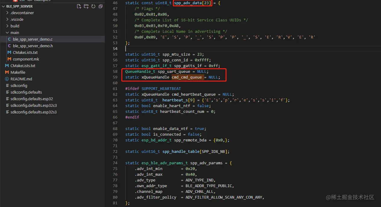Click the info icon beside README.md

click(x=7, y=79)
